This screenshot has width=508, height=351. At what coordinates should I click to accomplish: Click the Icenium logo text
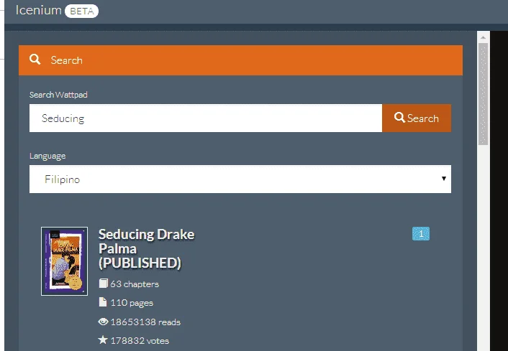[39, 10]
